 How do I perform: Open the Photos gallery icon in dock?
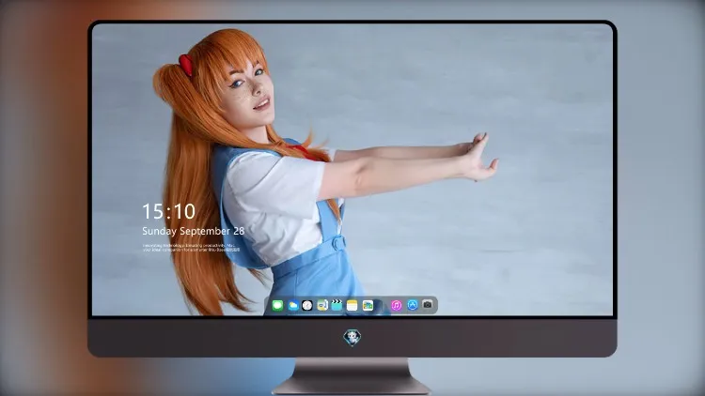click(x=368, y=306)
